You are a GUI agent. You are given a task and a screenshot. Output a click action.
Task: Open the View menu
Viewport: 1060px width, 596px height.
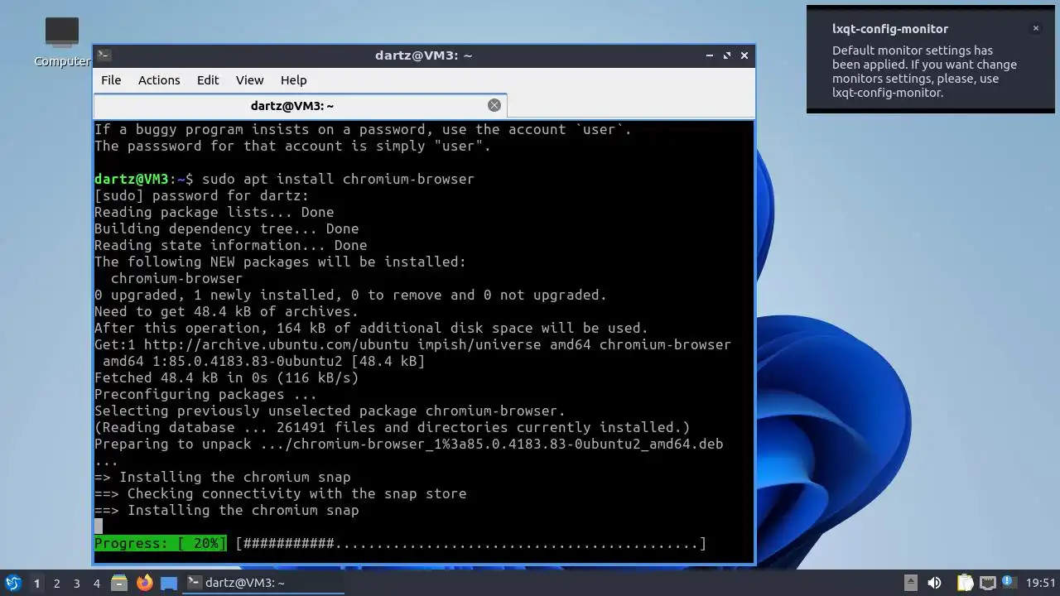coord(249,80)
